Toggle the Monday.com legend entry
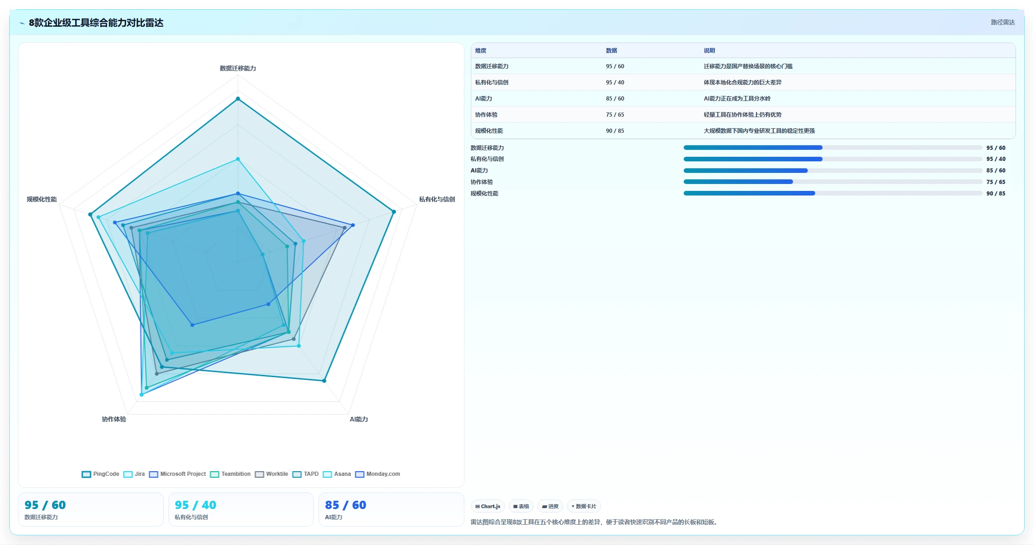The width and height of the screenshot is (1034, 545). coord(377,474)
